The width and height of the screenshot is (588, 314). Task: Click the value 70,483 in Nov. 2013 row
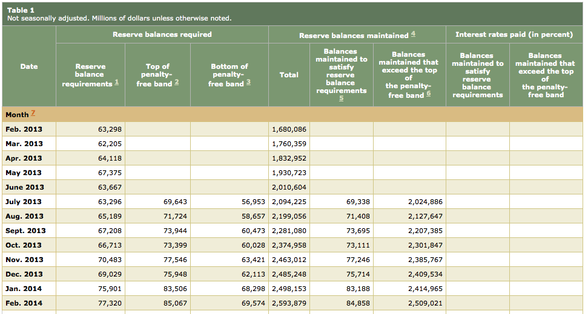[110, 260]
